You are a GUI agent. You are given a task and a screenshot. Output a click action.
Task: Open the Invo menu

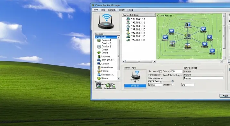[x=96, y=10]
